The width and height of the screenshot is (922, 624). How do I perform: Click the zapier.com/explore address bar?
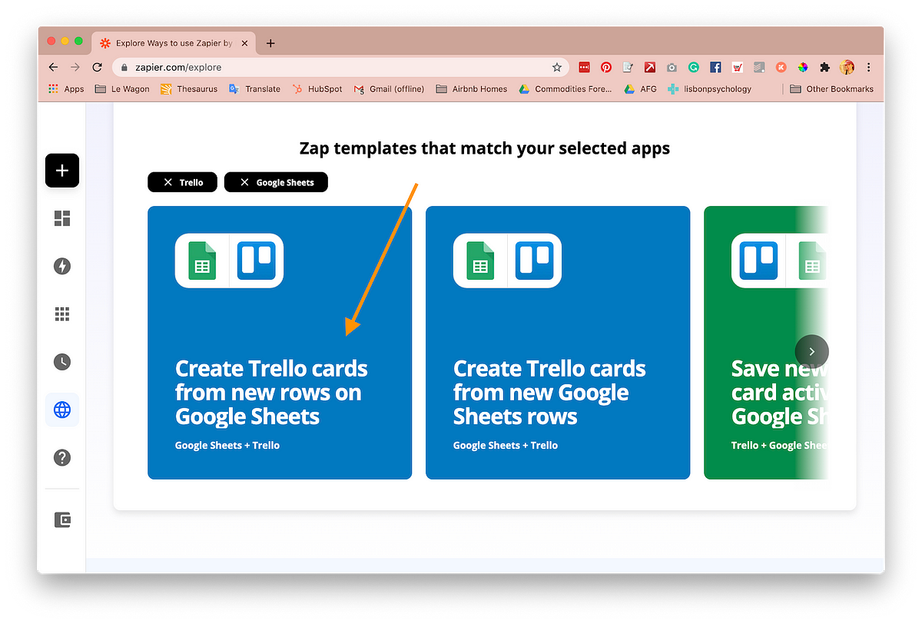(x=341, y=68)
